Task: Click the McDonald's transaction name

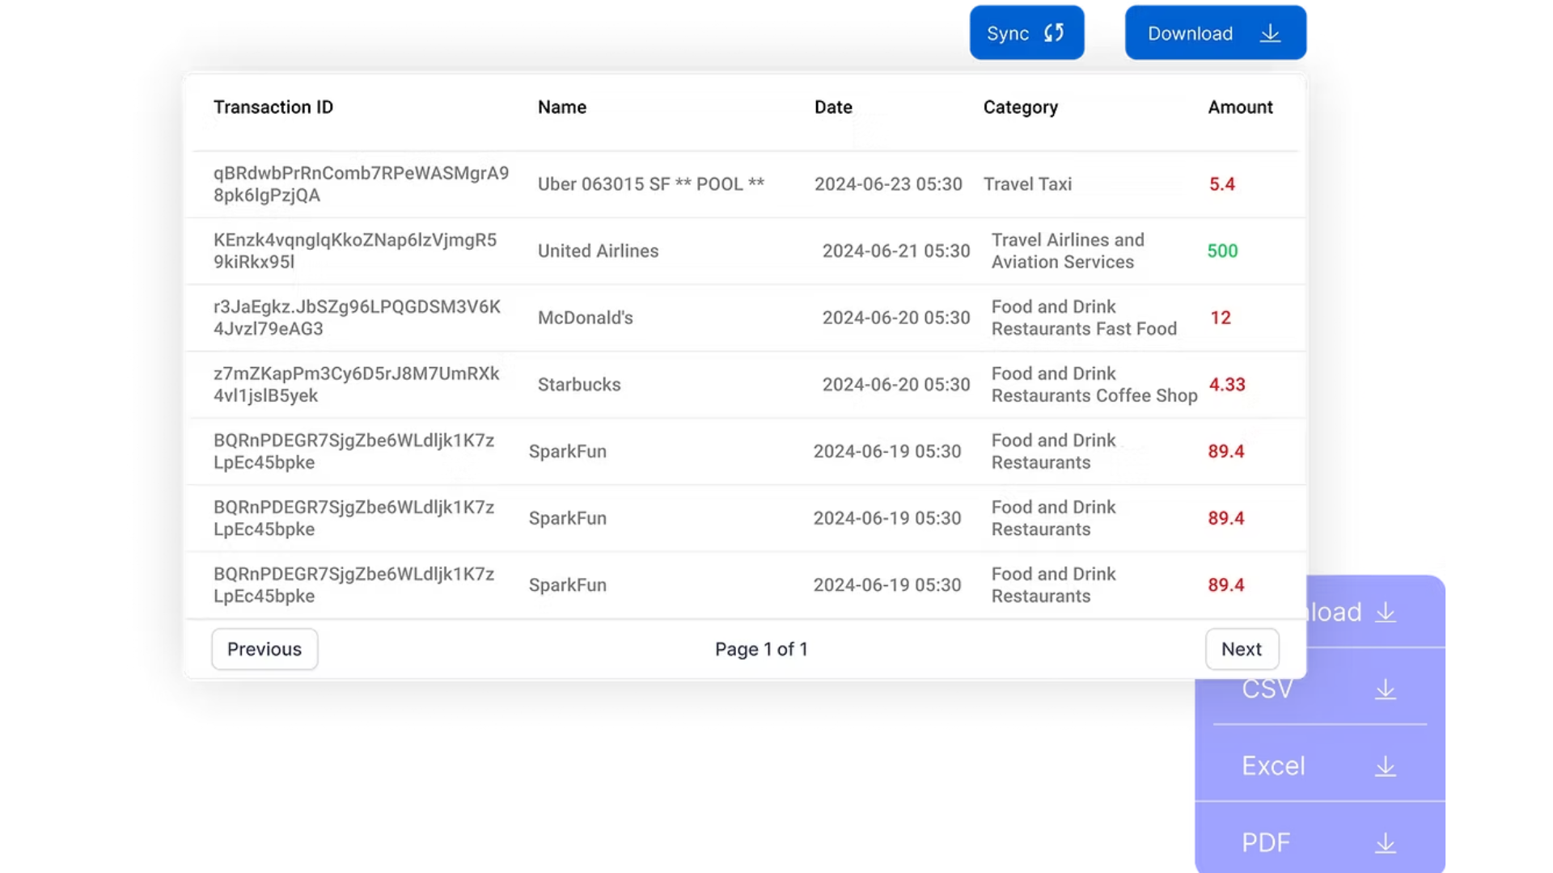Action: point(585,318)
